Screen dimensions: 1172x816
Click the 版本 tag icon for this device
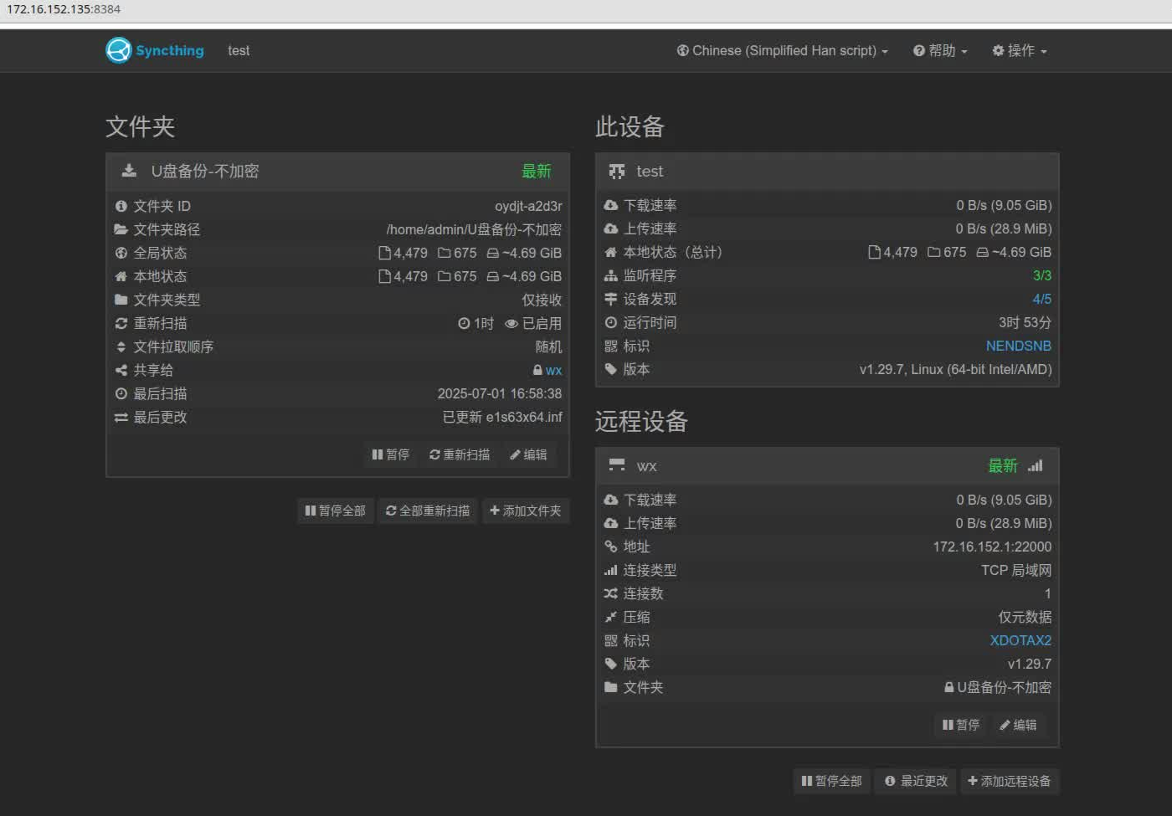click(x=611, y=369)
